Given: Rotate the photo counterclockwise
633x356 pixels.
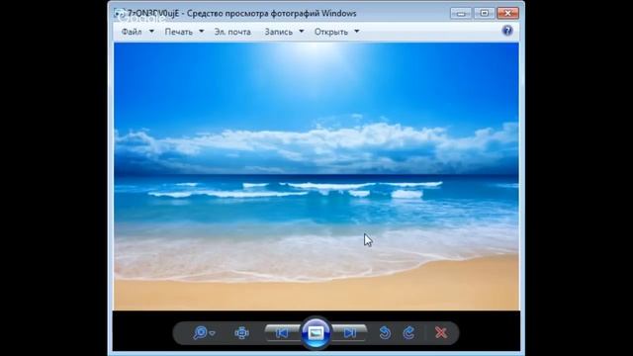Looking at the screenshot, I should [385, 333].
